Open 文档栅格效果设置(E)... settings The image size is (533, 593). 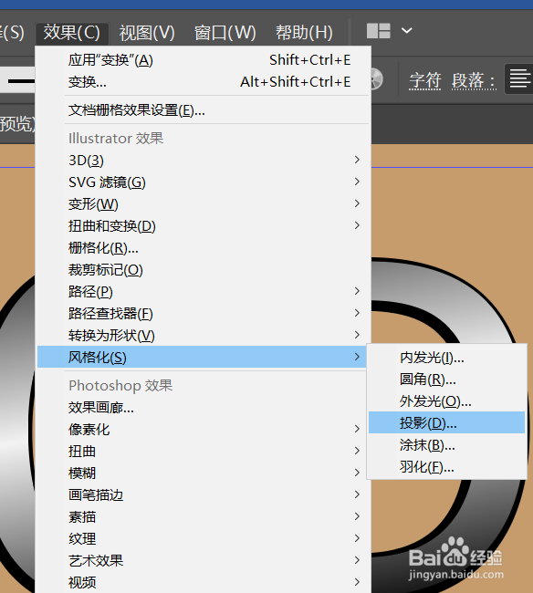[x=204, y=110]
